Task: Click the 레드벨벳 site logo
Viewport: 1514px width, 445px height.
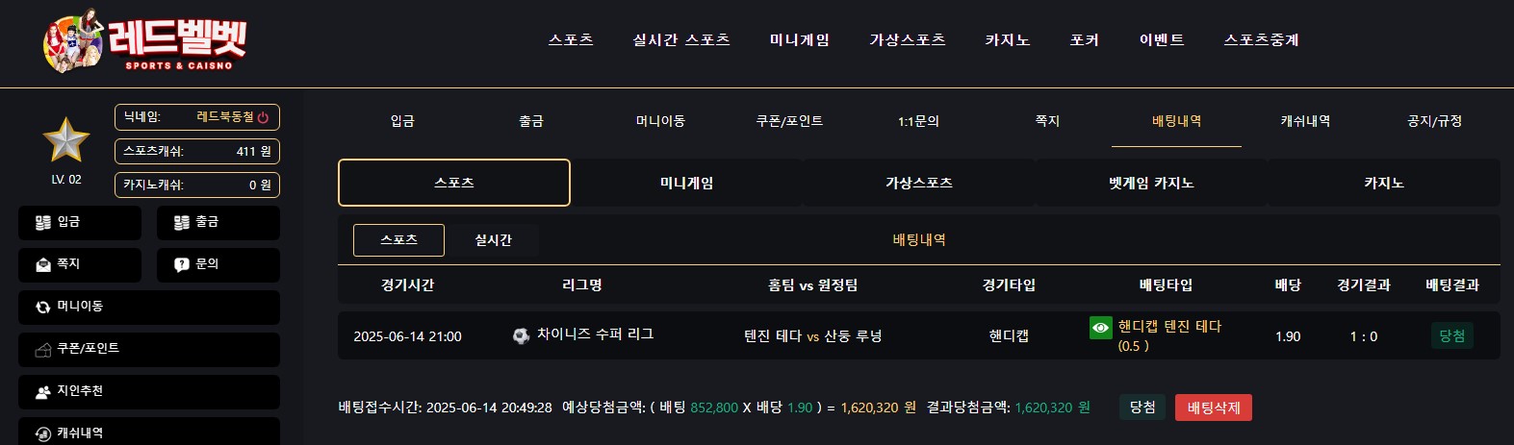Action: point(144,41)
